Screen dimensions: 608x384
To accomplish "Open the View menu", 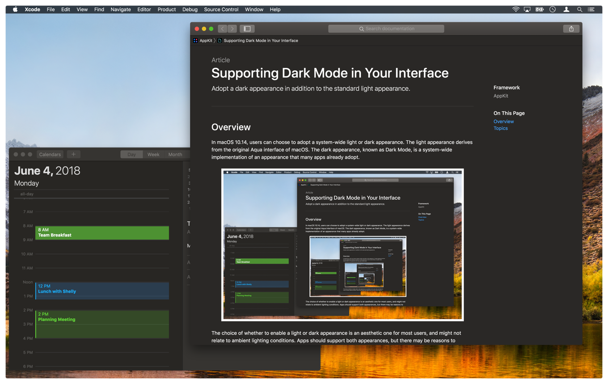I will tap(82, 9).
